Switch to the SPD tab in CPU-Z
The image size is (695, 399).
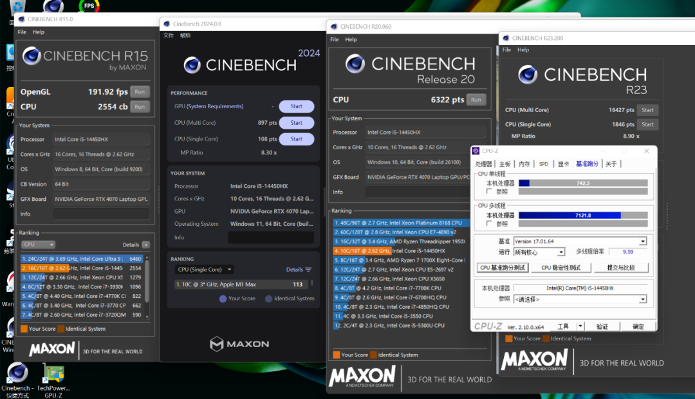543,164
